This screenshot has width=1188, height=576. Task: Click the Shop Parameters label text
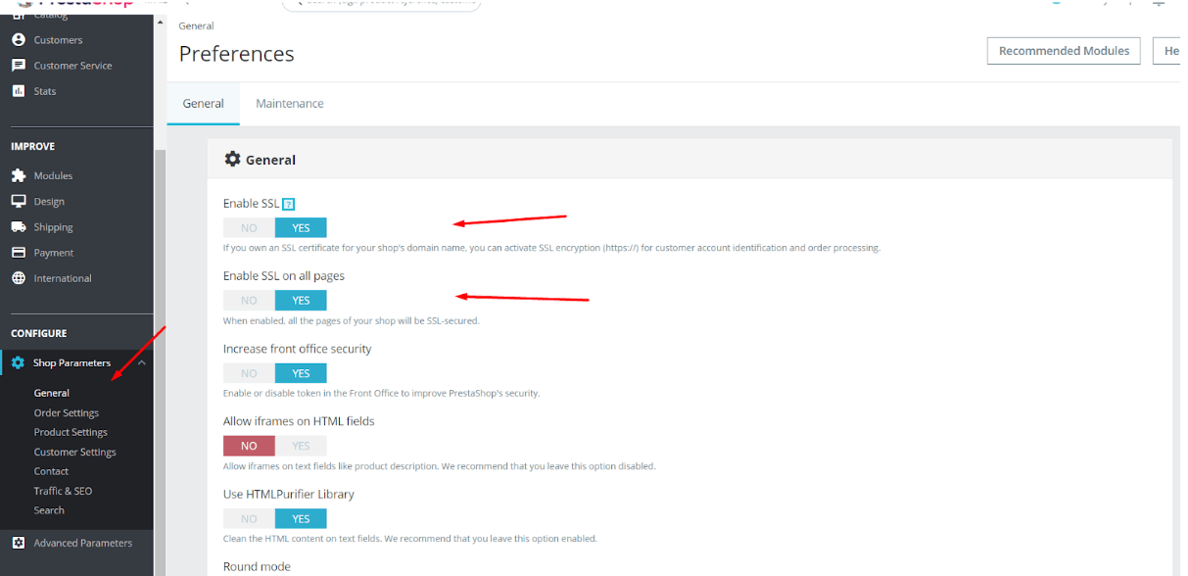point(71,362)
